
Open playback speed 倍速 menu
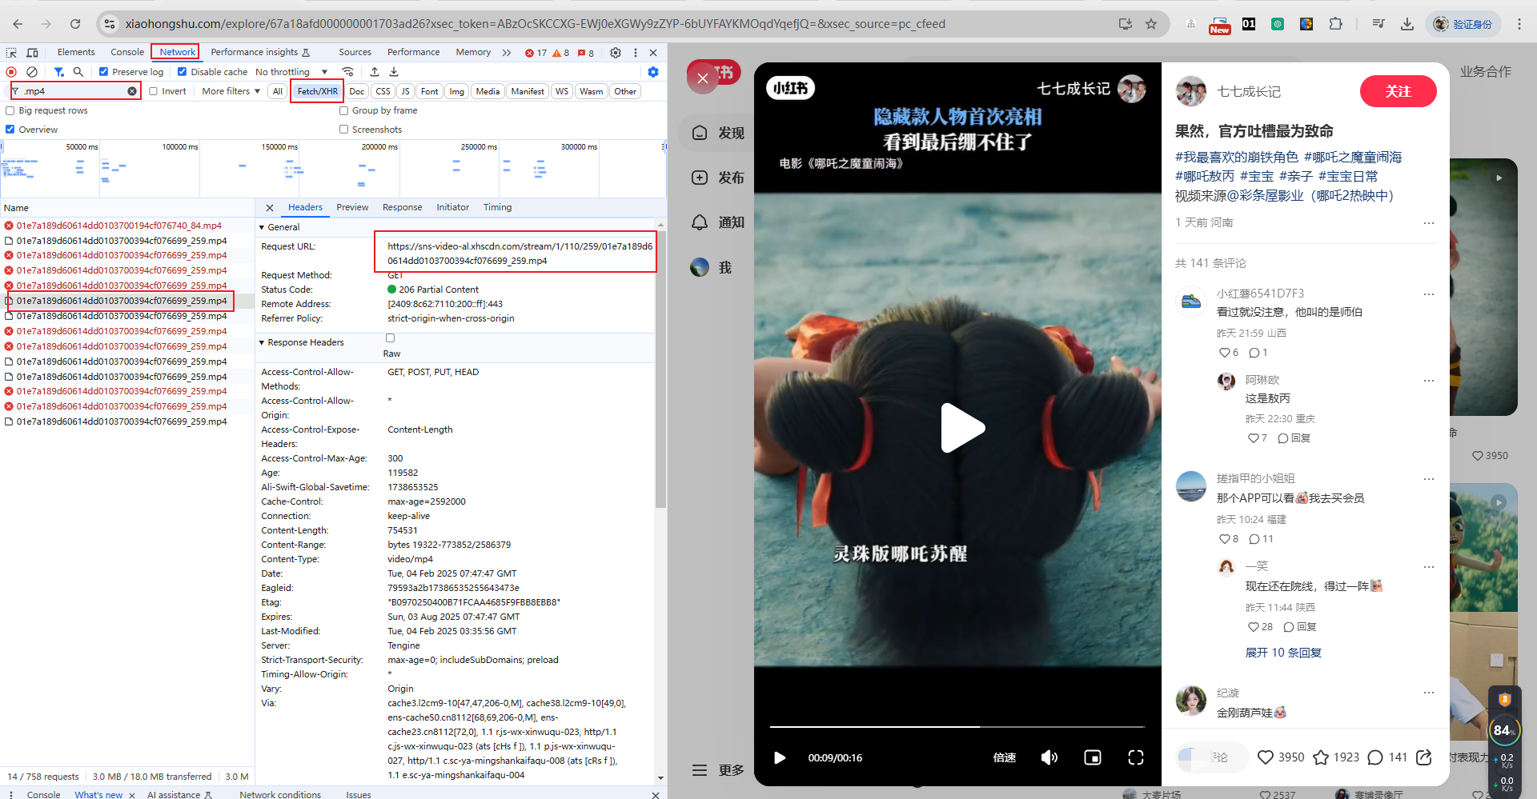pos(1005,757)
